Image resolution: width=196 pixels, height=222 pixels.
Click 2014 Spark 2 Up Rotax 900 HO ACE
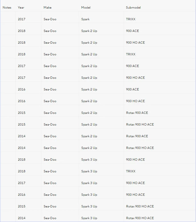140,148
